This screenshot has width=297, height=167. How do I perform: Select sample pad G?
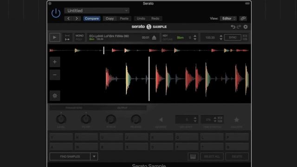pos(237,147)
